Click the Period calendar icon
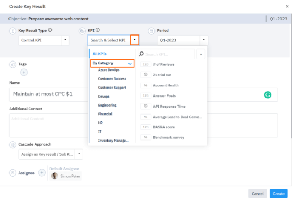Screen dimensions: 292x201 coord(151,31)
